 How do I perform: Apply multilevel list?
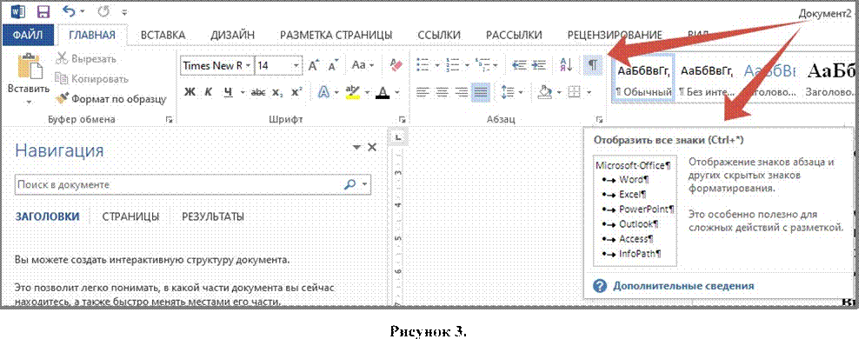482,65
